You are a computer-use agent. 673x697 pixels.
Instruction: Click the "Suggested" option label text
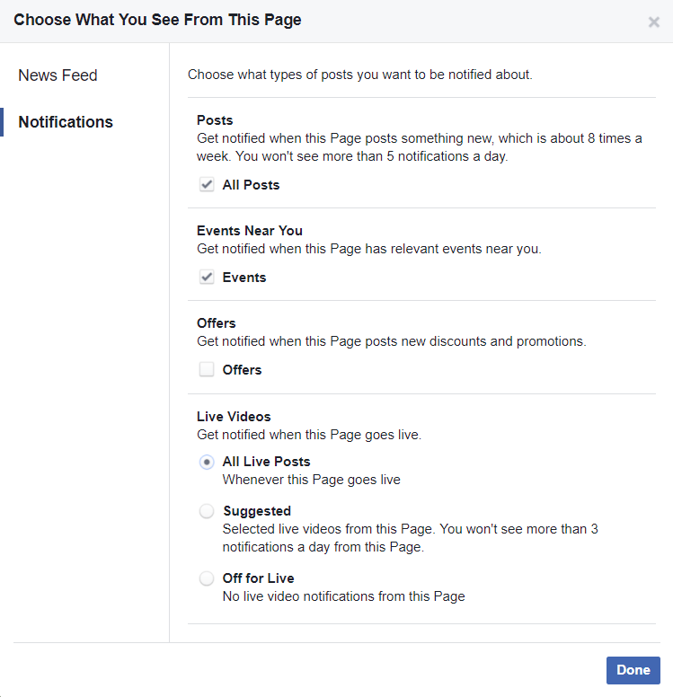(257, 511)
